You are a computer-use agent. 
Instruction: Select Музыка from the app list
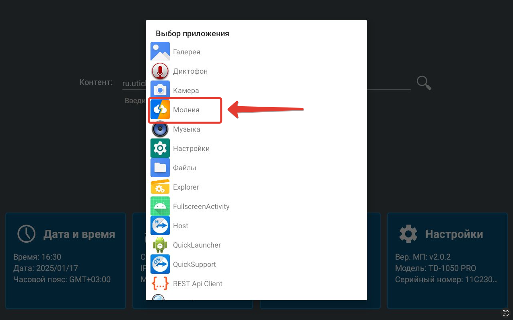click(x=187, y=129)
